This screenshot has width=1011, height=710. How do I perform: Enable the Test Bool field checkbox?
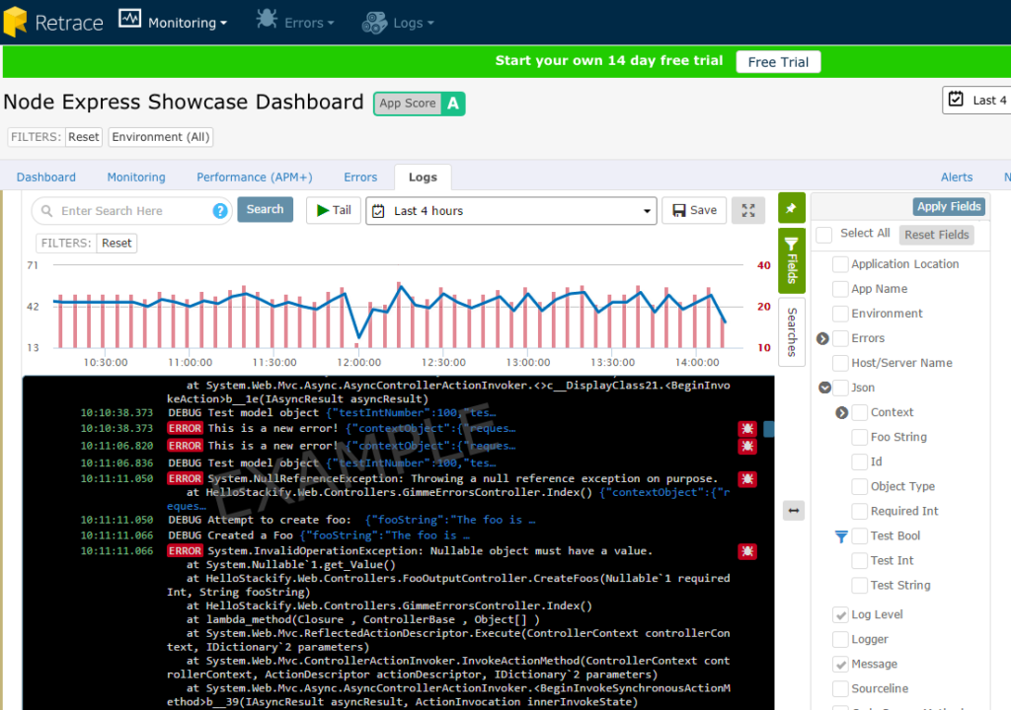click(x=860, y=536)
